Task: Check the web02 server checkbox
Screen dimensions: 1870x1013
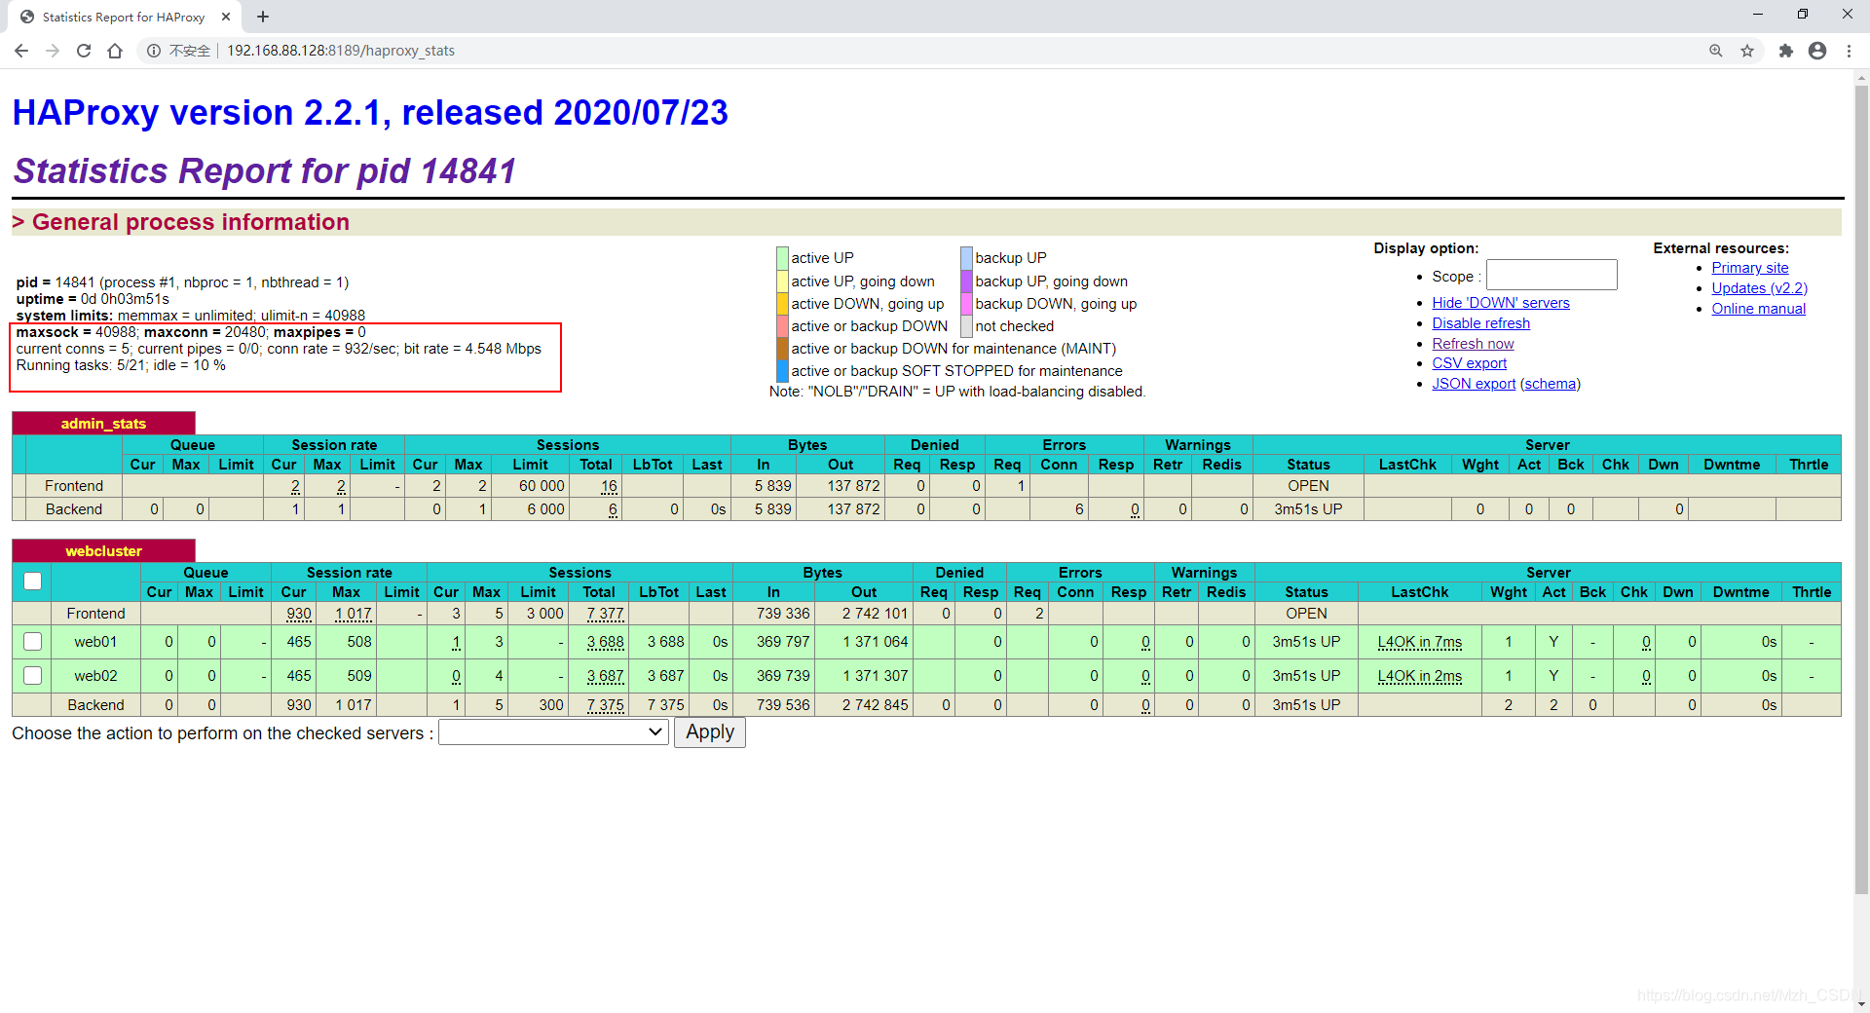Action: pyautogui.click(x=32, y=676)
